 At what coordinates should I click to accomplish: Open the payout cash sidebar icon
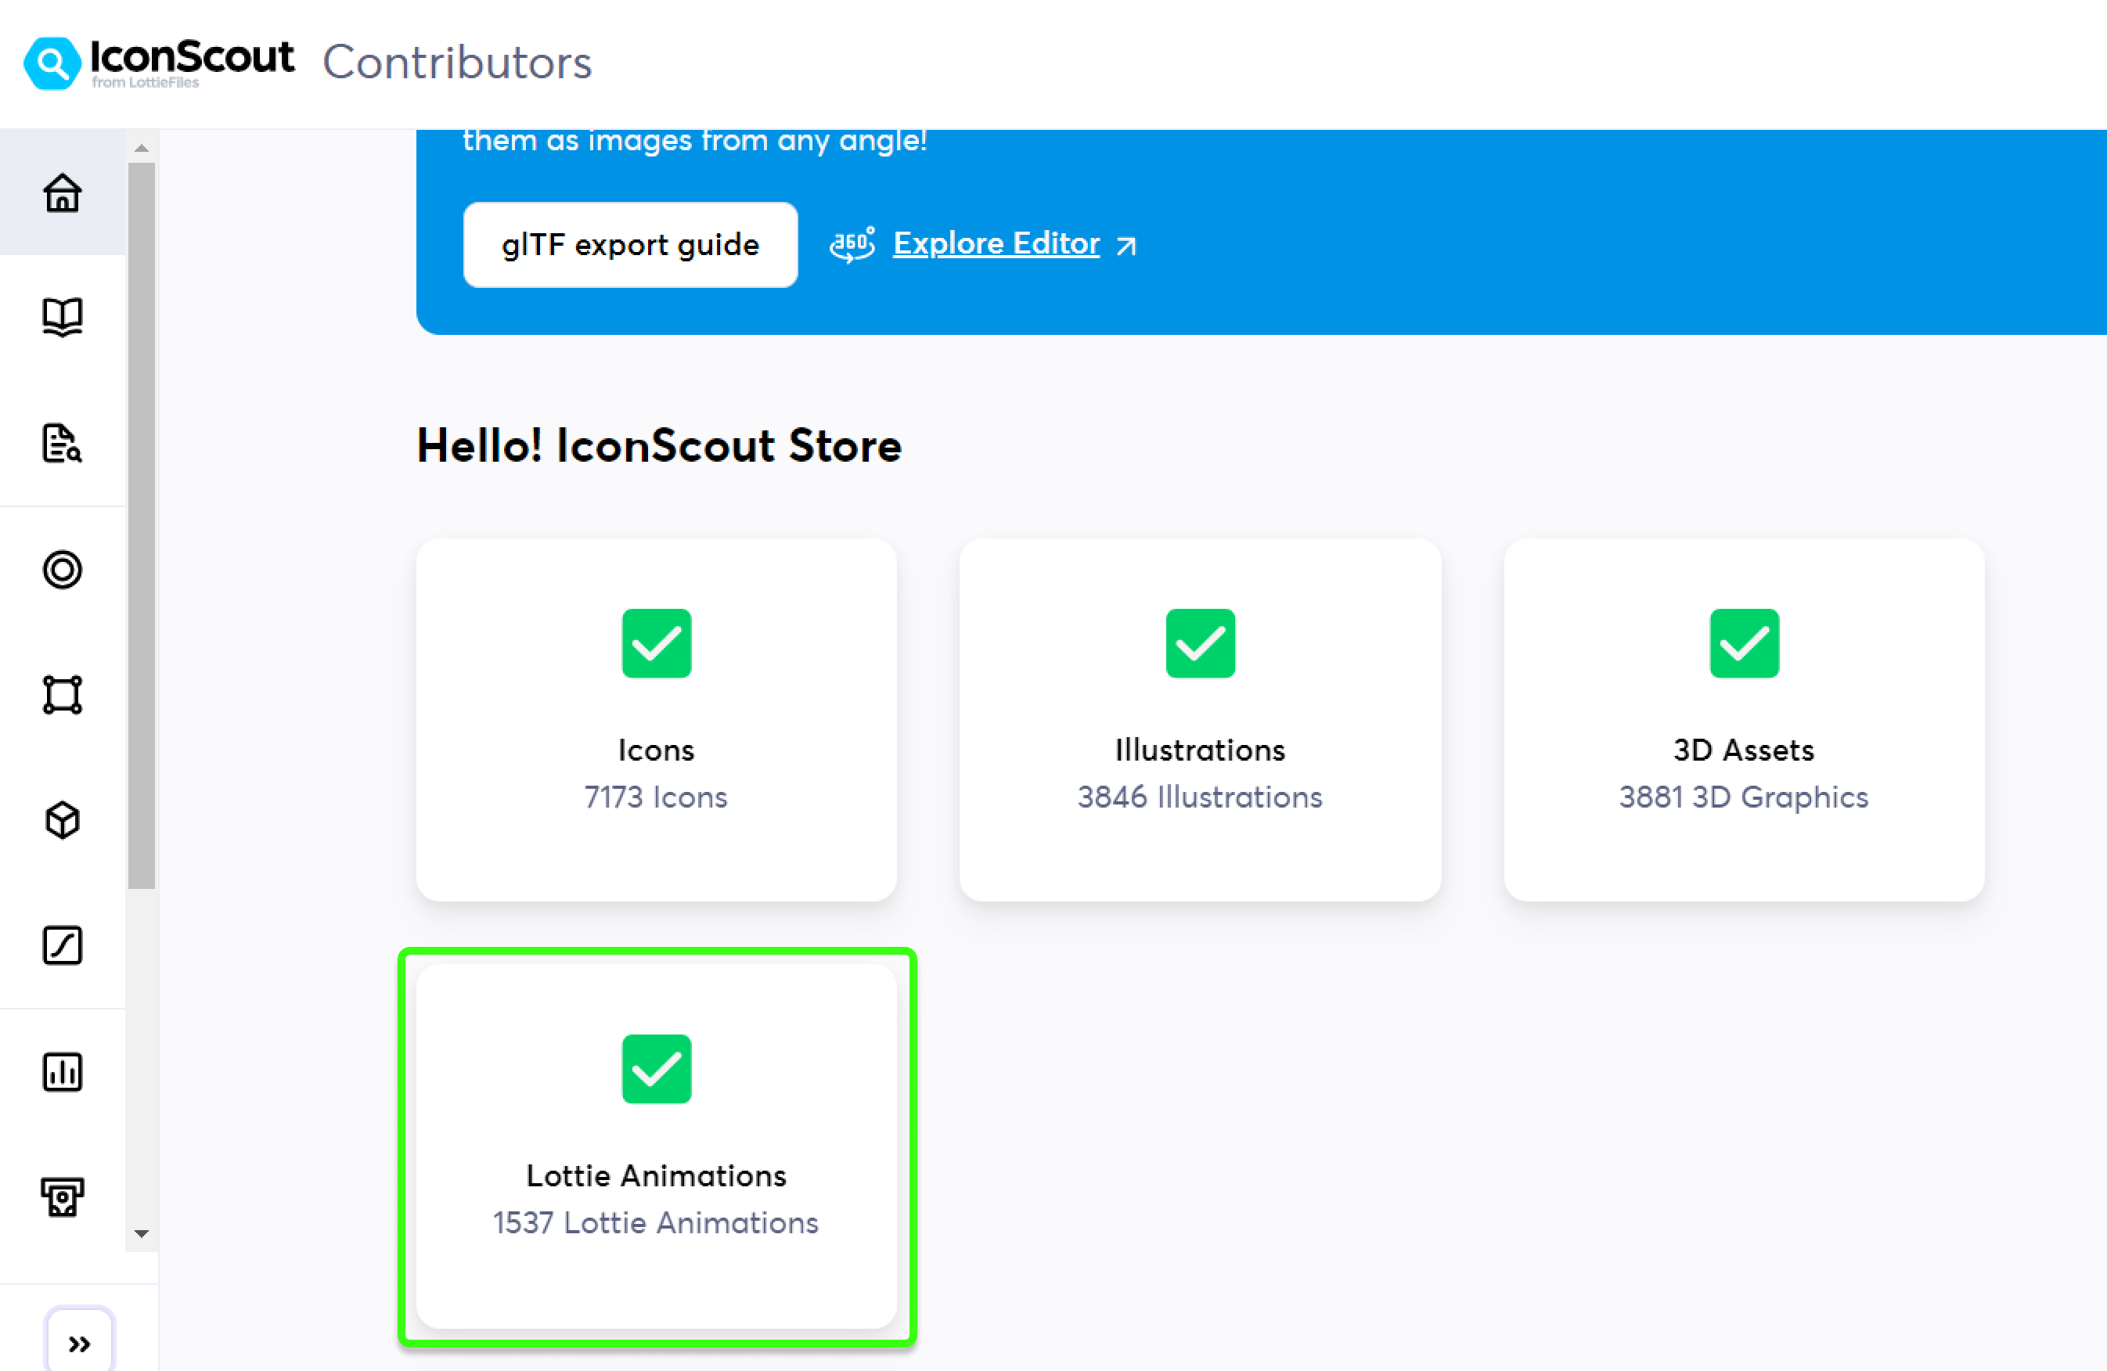tap(62, 1197)
